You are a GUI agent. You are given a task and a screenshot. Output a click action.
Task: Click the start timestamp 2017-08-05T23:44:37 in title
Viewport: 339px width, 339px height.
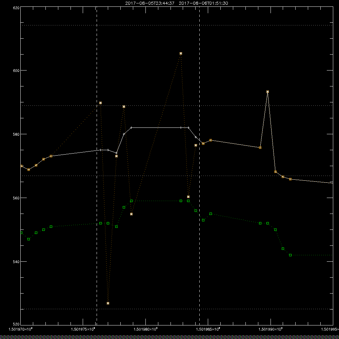tap(149, 3)
